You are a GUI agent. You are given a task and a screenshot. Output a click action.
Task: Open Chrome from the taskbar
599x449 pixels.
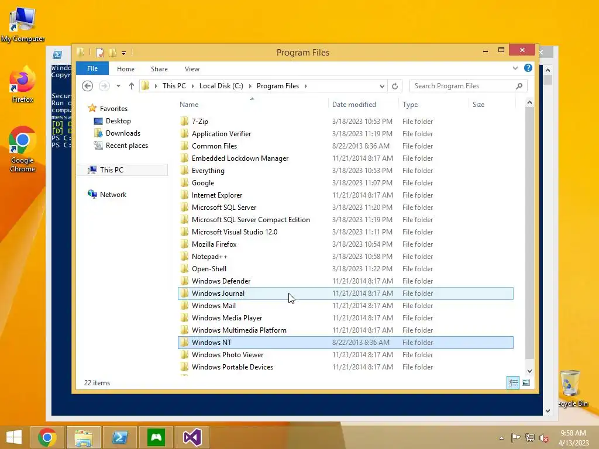coord(47,437)
